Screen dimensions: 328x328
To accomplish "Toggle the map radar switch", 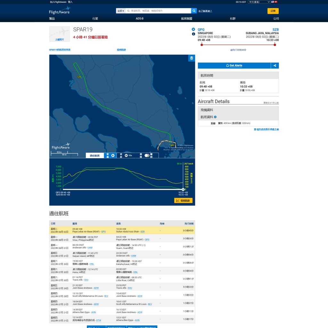I will click(x=147, y=155).
